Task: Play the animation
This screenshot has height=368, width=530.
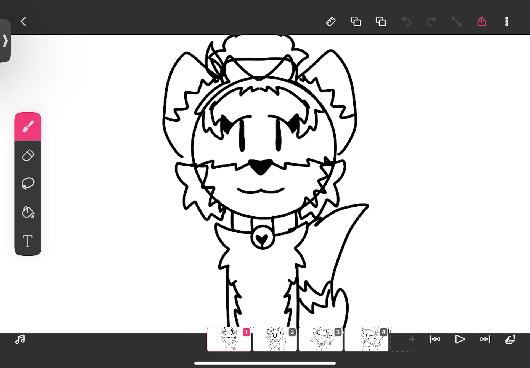Action: pyautogui.click(x=460, y=339)
